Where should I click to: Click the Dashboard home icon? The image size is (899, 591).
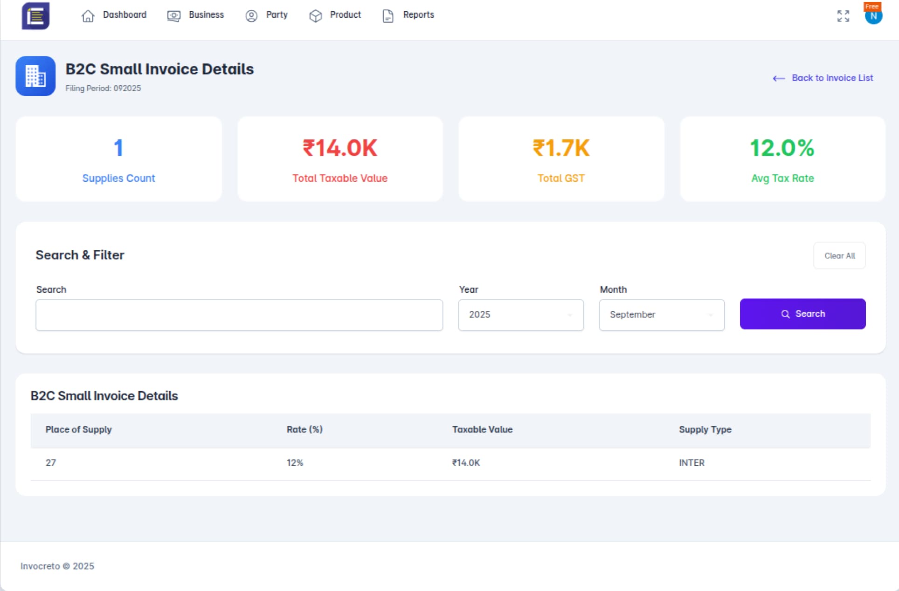[88, 16]
